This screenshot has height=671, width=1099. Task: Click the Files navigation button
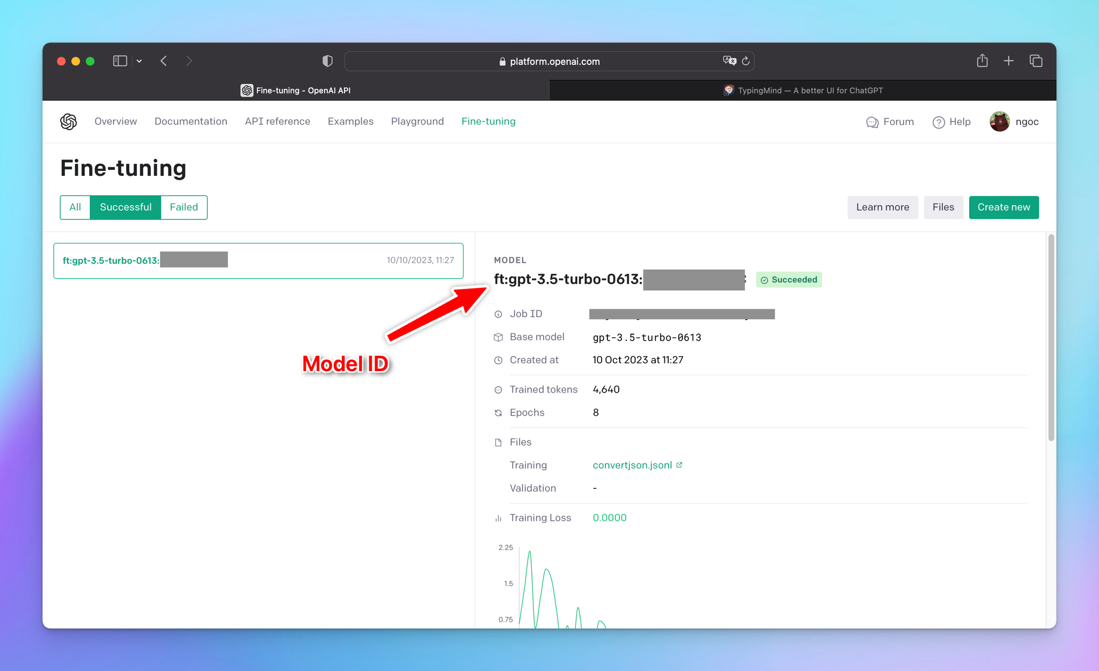943,207
